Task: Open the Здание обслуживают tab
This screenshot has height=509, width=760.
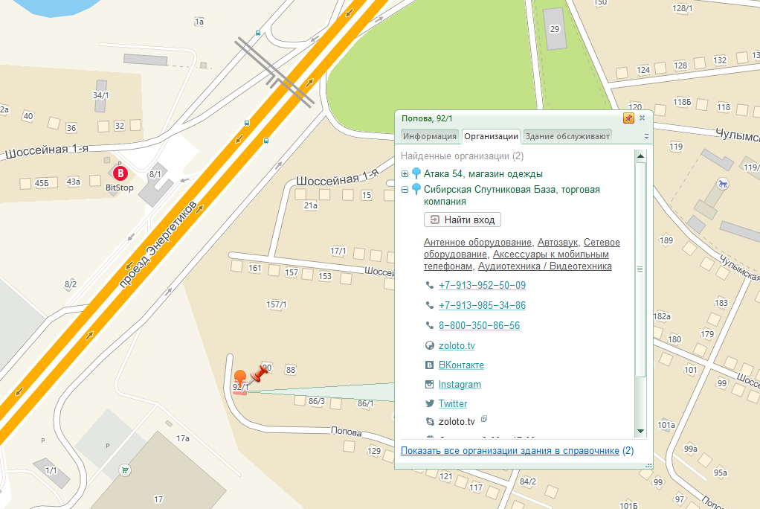Action: tap(567, 136)
